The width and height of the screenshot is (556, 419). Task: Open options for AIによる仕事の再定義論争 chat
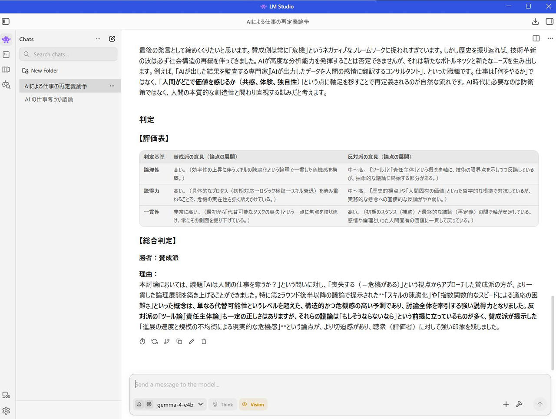(112, 86)
